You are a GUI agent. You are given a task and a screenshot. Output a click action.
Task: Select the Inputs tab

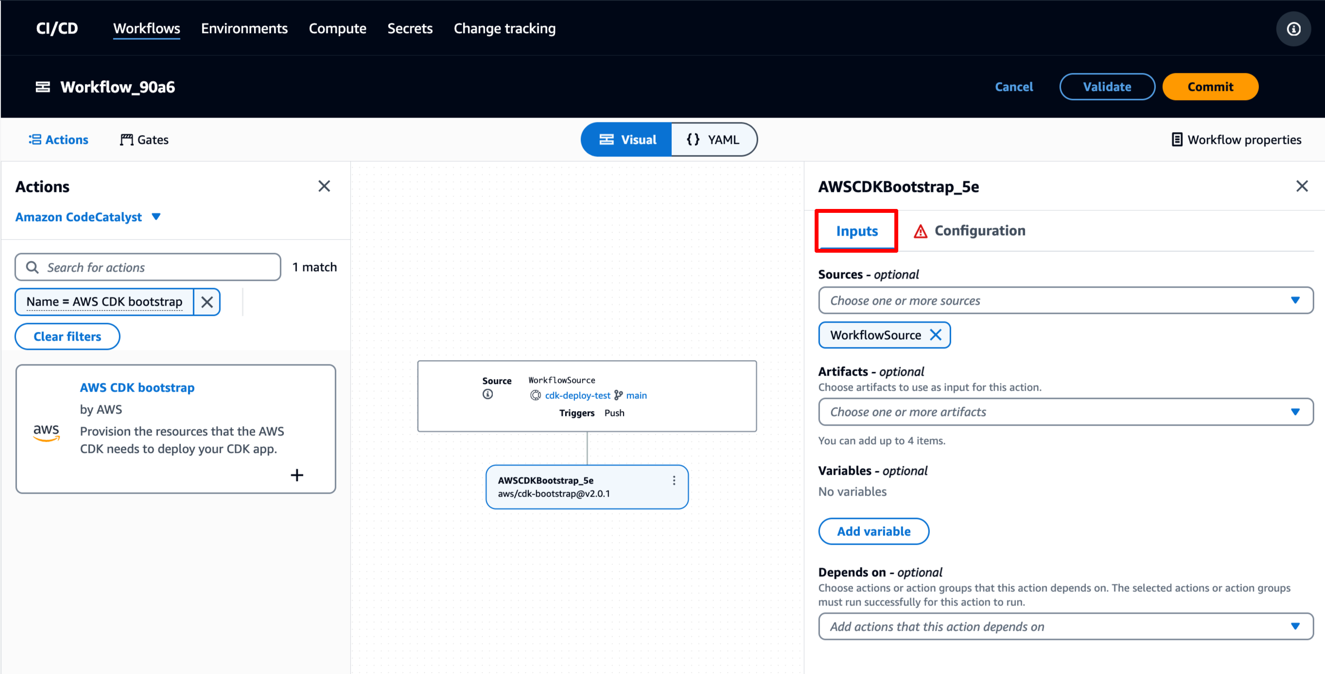pos(856,231)
